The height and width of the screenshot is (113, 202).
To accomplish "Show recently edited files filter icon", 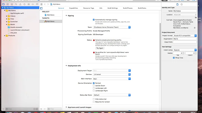I will pos(35,109).
